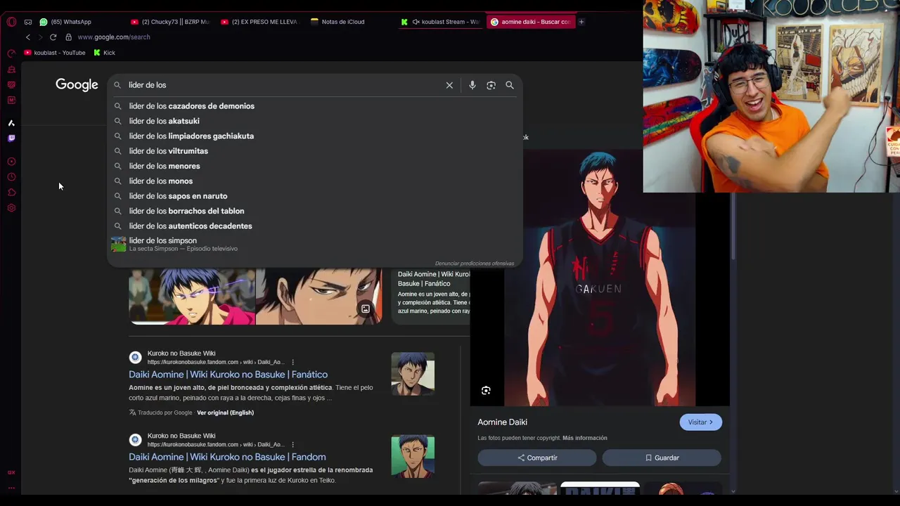Click the address bar URL
The image size is (900, 506).
[114, 37]
